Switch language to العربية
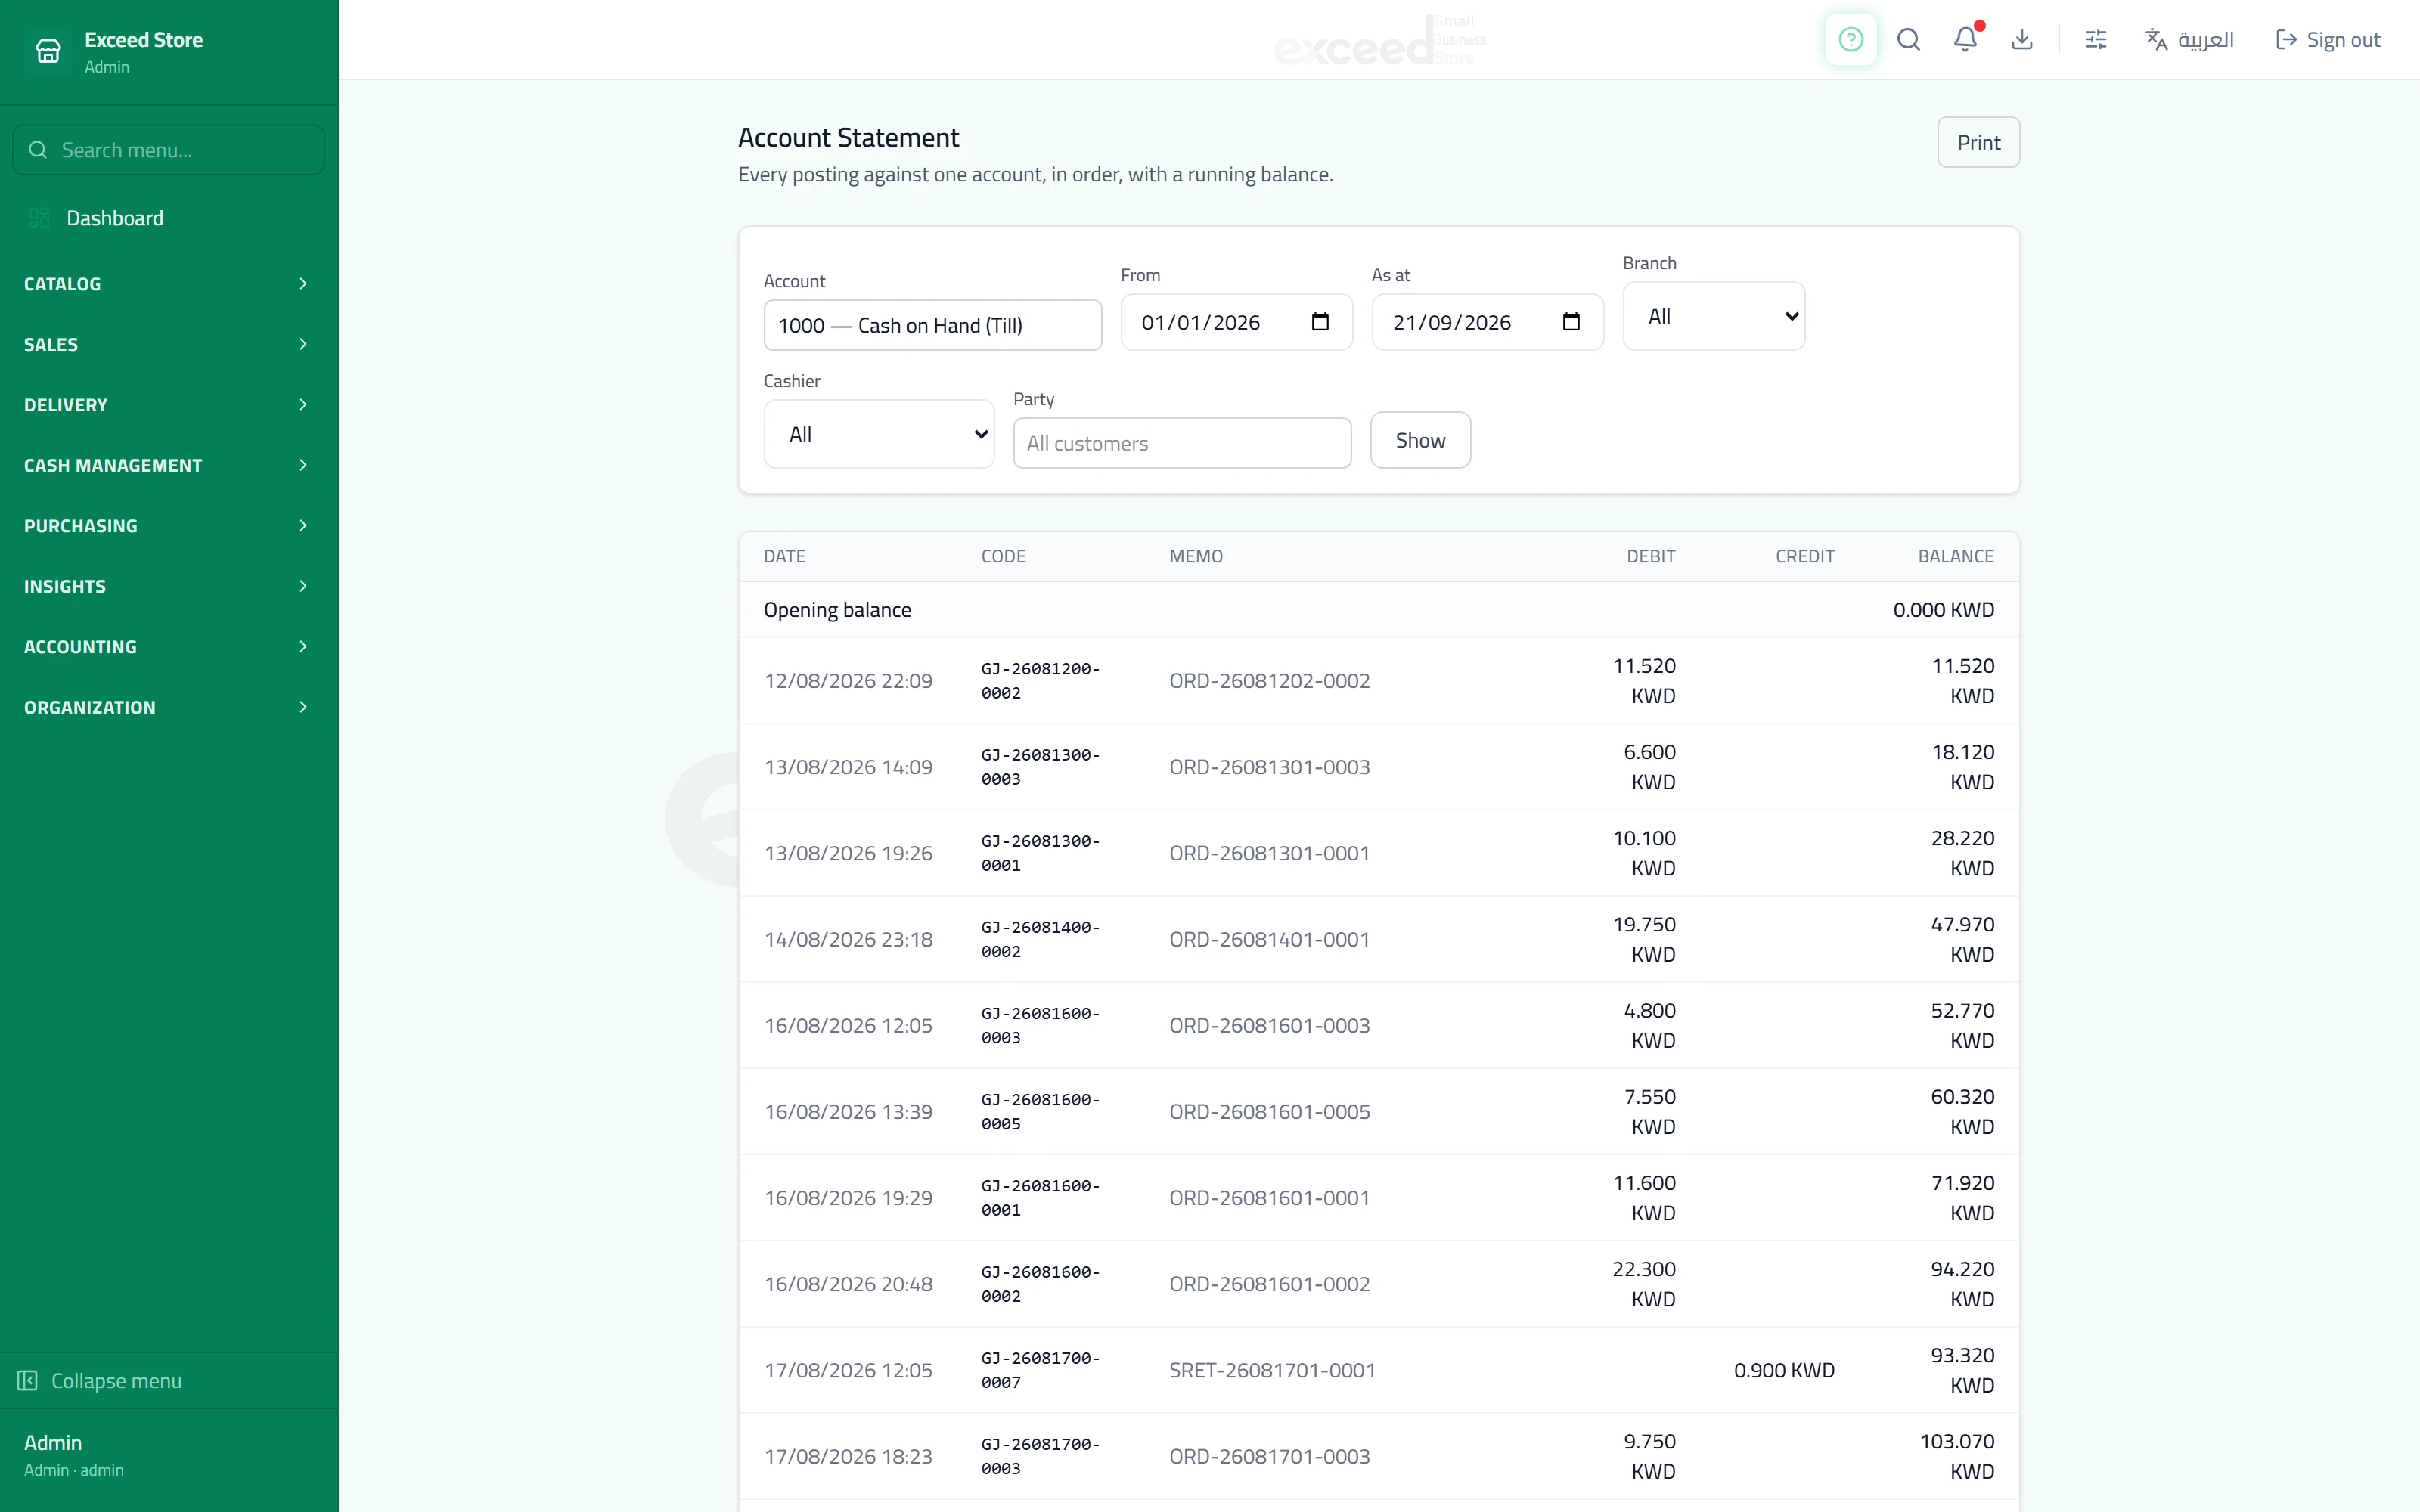Screen dimensions: 2420x1512 pyautogui.click(x=2189, y=40)
